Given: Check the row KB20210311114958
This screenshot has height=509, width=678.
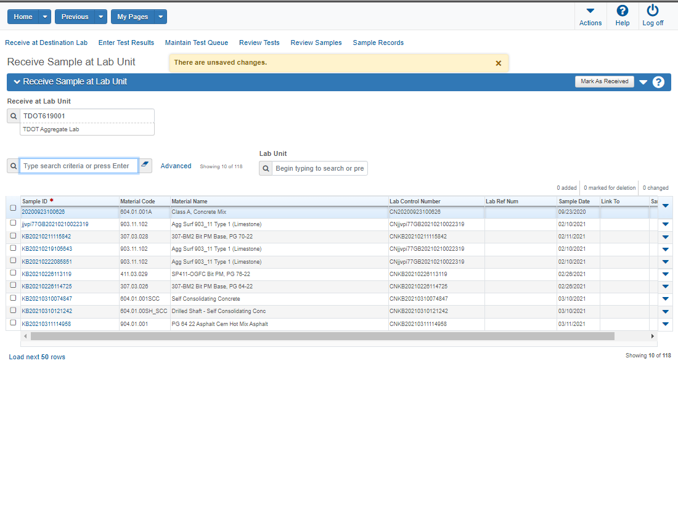Looking at the screenshot, I should [x=13, y=323].
